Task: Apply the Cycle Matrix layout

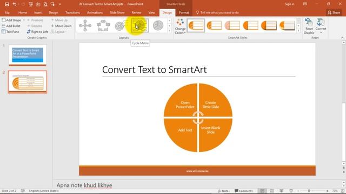Action: 140,25
